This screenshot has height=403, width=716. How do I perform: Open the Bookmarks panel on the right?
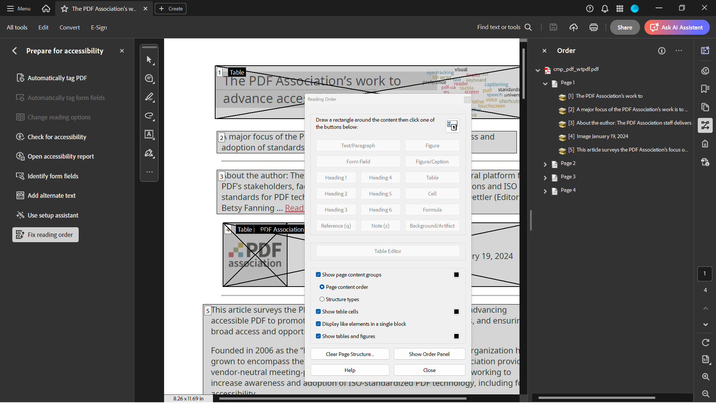pyautogui.click(x=705, y=89)
